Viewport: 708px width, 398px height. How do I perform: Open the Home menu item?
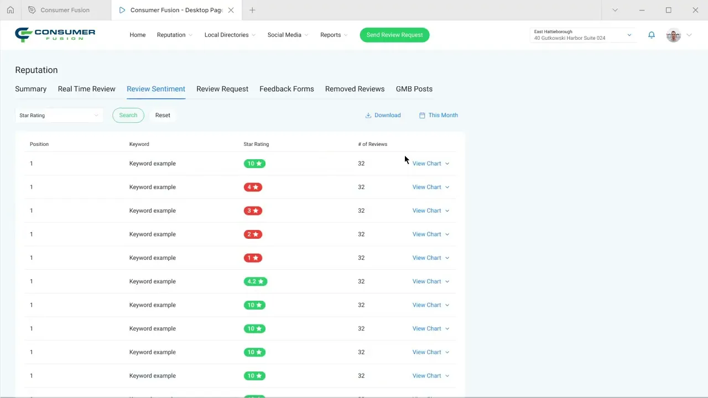(x=138, y=35)
